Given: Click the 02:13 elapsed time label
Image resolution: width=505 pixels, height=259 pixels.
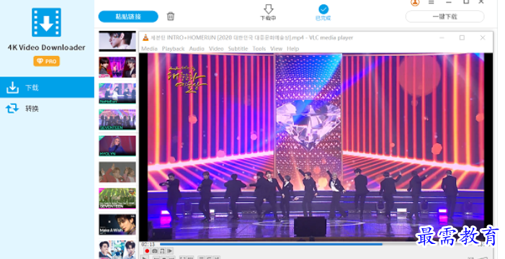Looking at the screenshot, I should click(148, 244).
